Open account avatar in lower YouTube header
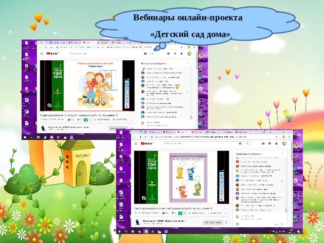Viewport: 324px width, 243px height. 285,143
